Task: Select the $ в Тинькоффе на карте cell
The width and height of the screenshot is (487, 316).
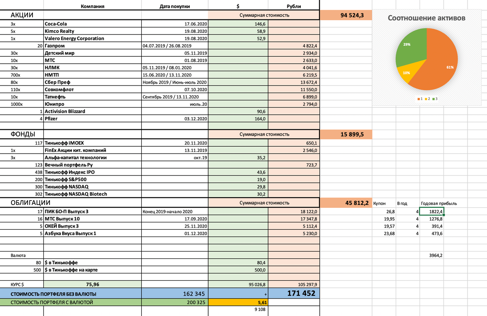Action: (93, 270)
